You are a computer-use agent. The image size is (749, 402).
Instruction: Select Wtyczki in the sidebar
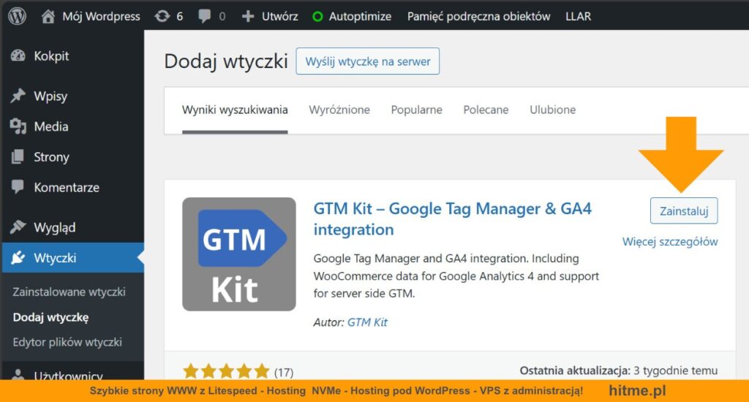55,258
